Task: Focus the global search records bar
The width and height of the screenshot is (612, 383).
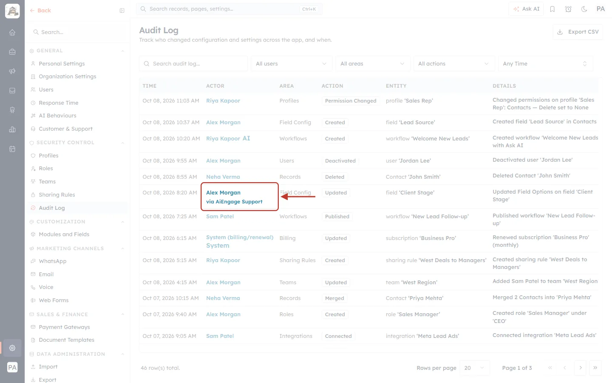Action: pos(229,9)
